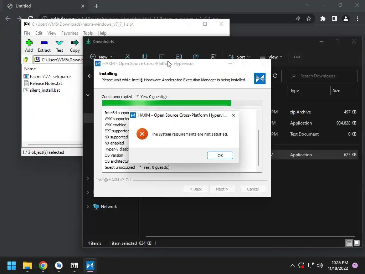Switch to large thumbnails view icon

(356, 243)
